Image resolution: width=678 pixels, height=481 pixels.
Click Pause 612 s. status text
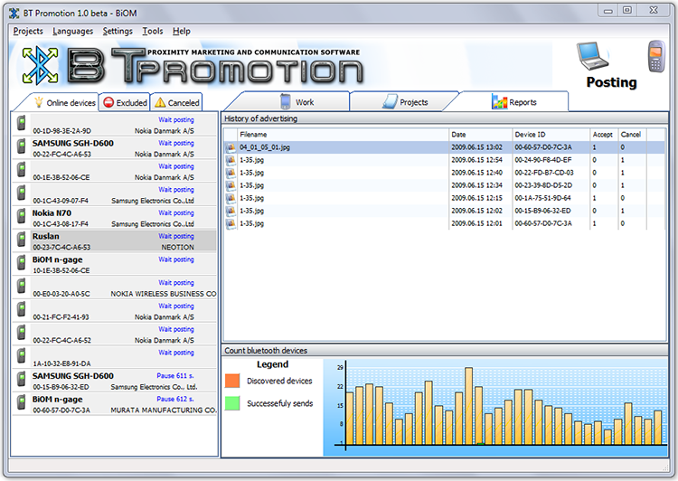click(x=175, y=399)
